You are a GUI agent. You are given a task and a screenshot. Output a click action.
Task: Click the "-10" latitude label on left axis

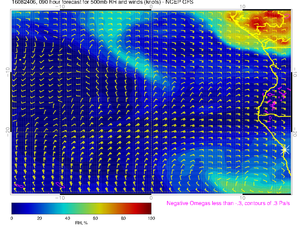pos(7,72)
